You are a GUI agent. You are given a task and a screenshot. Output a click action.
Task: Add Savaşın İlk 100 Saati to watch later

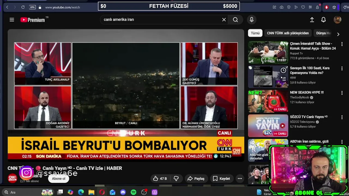(x=284, y=71)
